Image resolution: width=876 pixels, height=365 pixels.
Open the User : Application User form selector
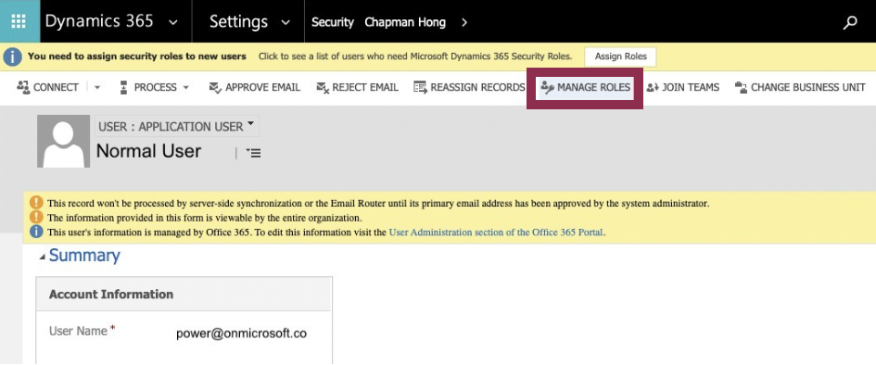pyautogui.click(x=176, y=126)
